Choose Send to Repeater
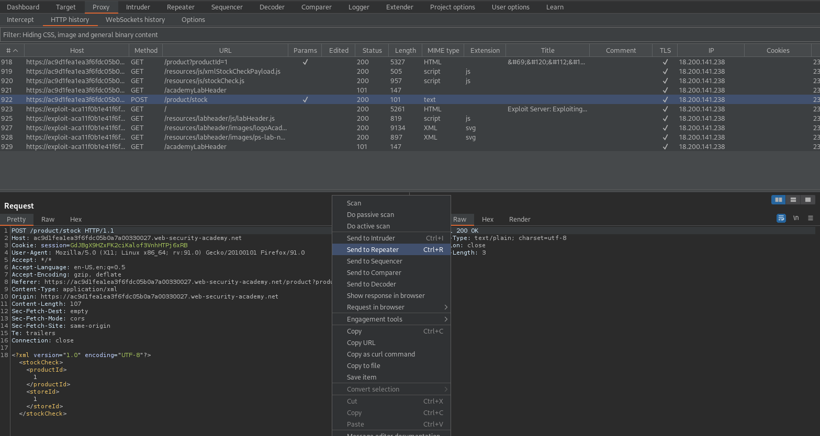The height and width of the screenshot is (436, 820). [391, 249]
